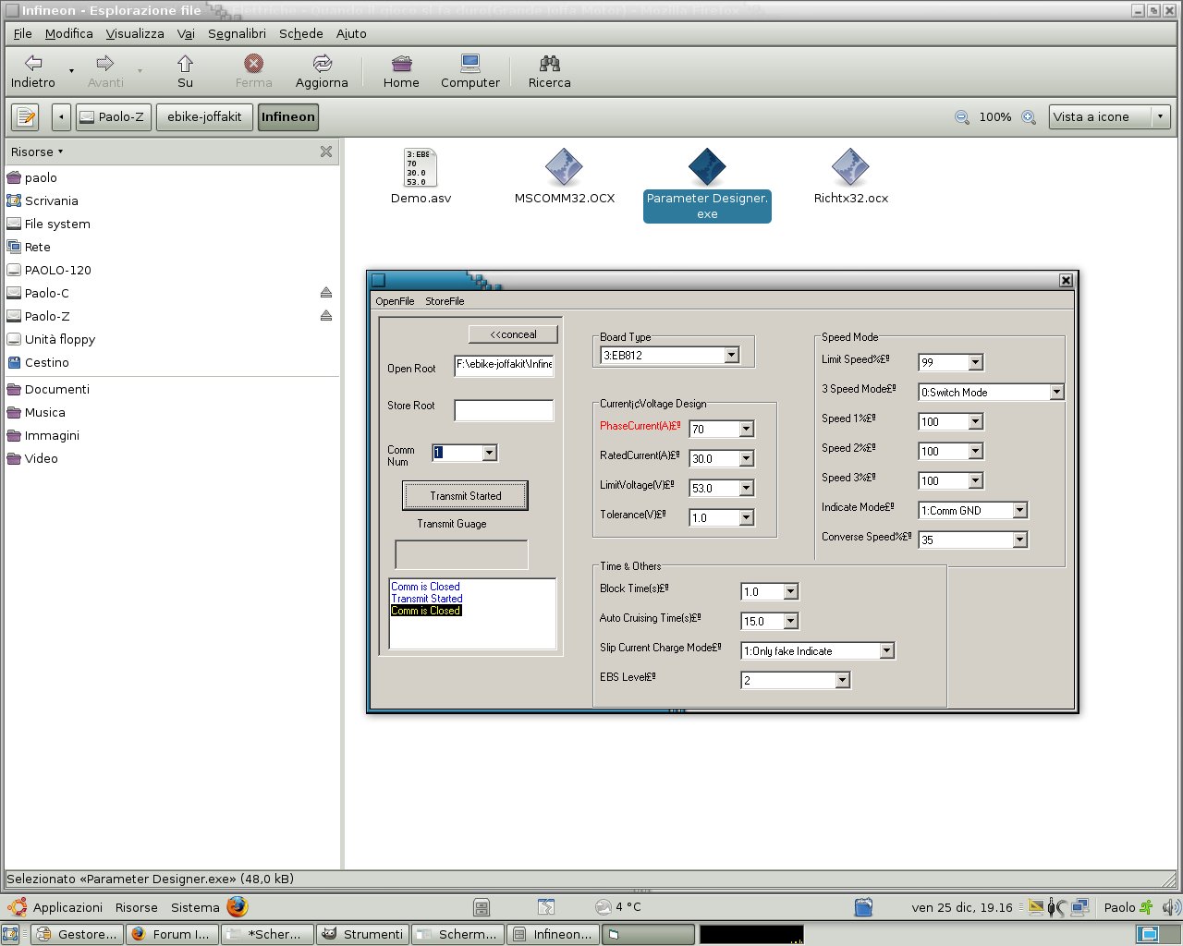Click the Transmit Started button
1183x946 pixels.
pos(465,496)
